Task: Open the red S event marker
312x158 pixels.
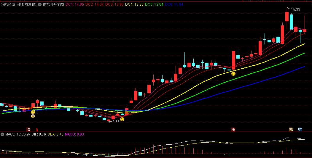Action: pyautogui.click(x=37, y=130)
